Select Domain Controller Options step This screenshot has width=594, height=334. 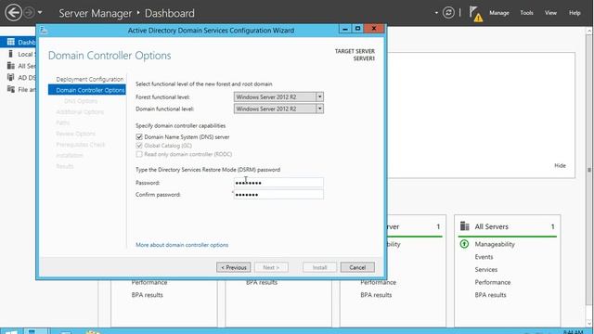click(x=86, y=90)
